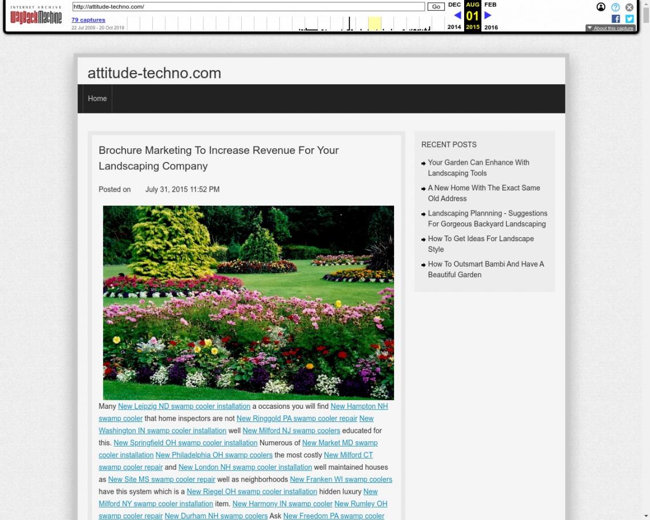Open 'Landscaping Plannning - Suggestions' recent post
This screenshot has height=520, width=650.
tap(487, 218)
